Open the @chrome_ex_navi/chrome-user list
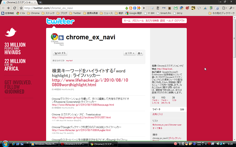Image resolution: width=236 pixels, height=147 pixels. pyautogui.click(x=167, y=125)
